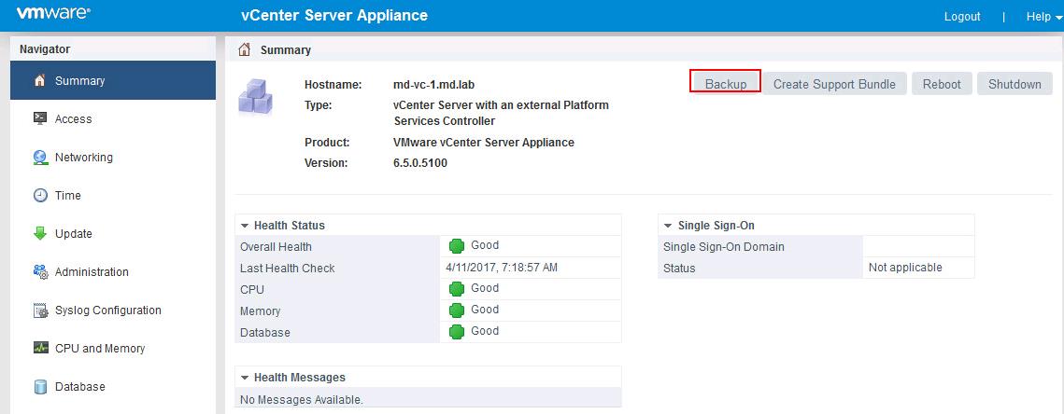This screenshot has width=1064, height=414.
Task: Click the Syslog Configuration icon
Action: (40, 310)
